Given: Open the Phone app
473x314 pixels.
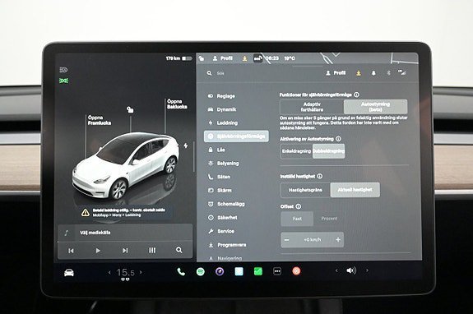Looking at the screenshot, I should pyautogui.click(x=181, y=272).
